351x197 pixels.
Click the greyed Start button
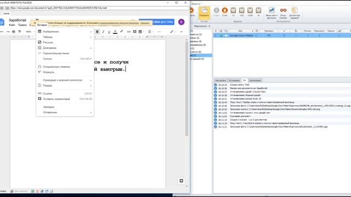pos(217,12)
